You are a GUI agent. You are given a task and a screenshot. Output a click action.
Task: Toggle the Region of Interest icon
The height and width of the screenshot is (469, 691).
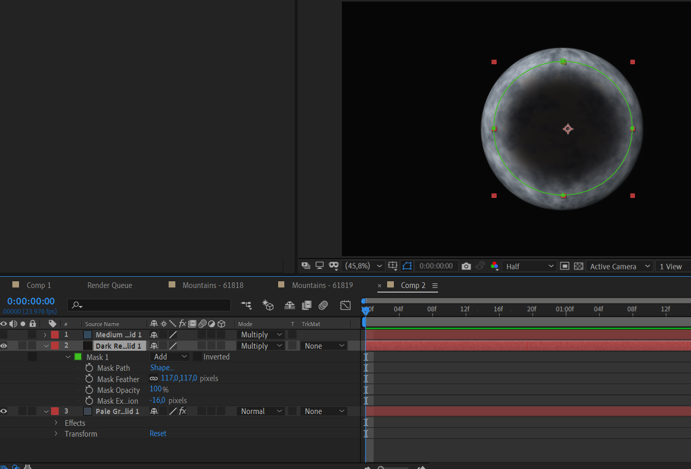click(x=565, y=266)
